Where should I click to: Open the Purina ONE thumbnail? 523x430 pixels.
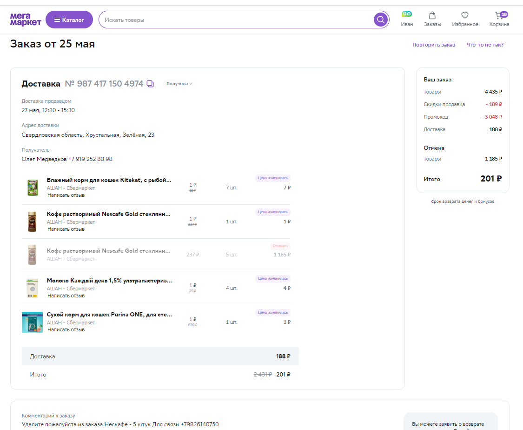click(33, 322)
